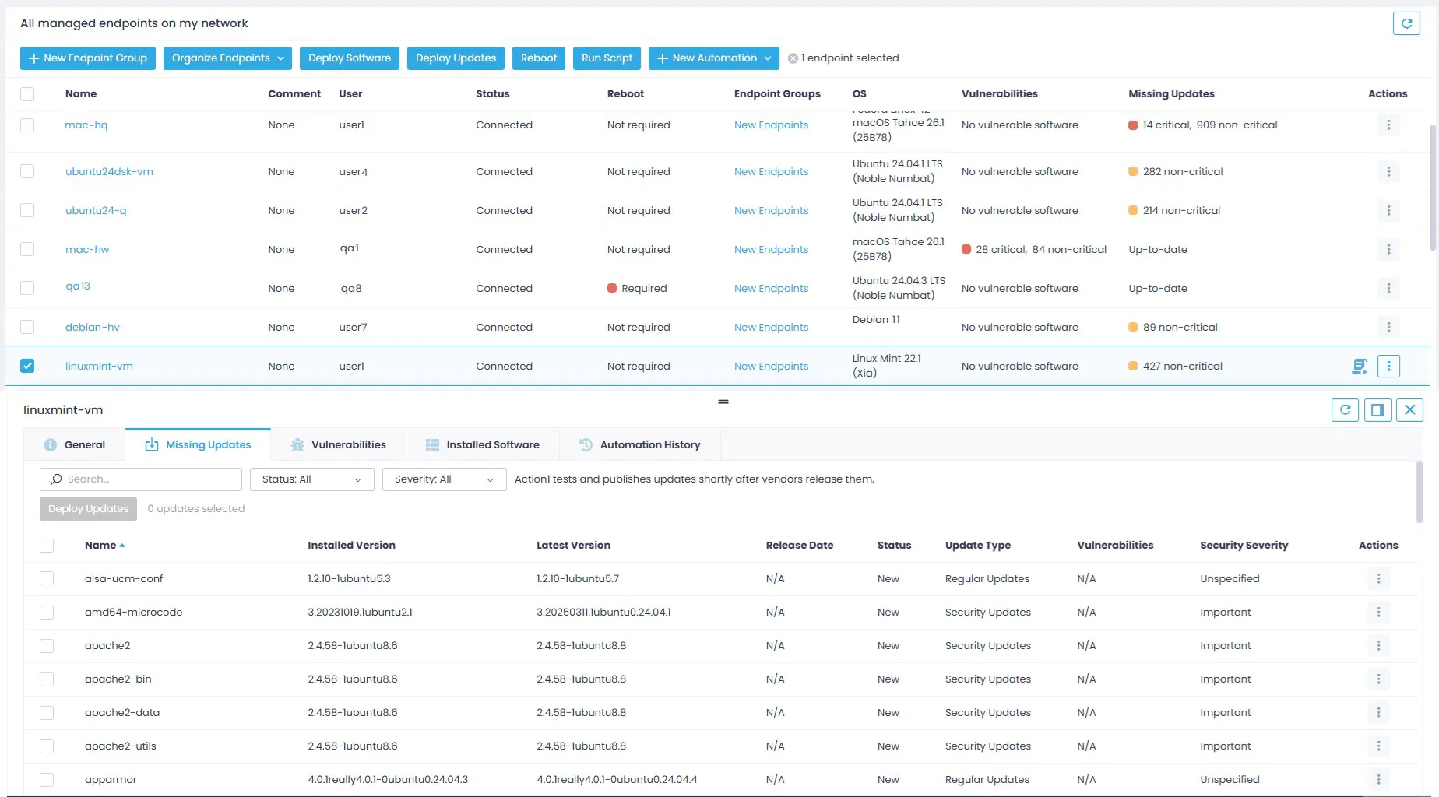Click the refresh icon for endpoints list
1439x797 pixels.
click(x=1406, y=23)
